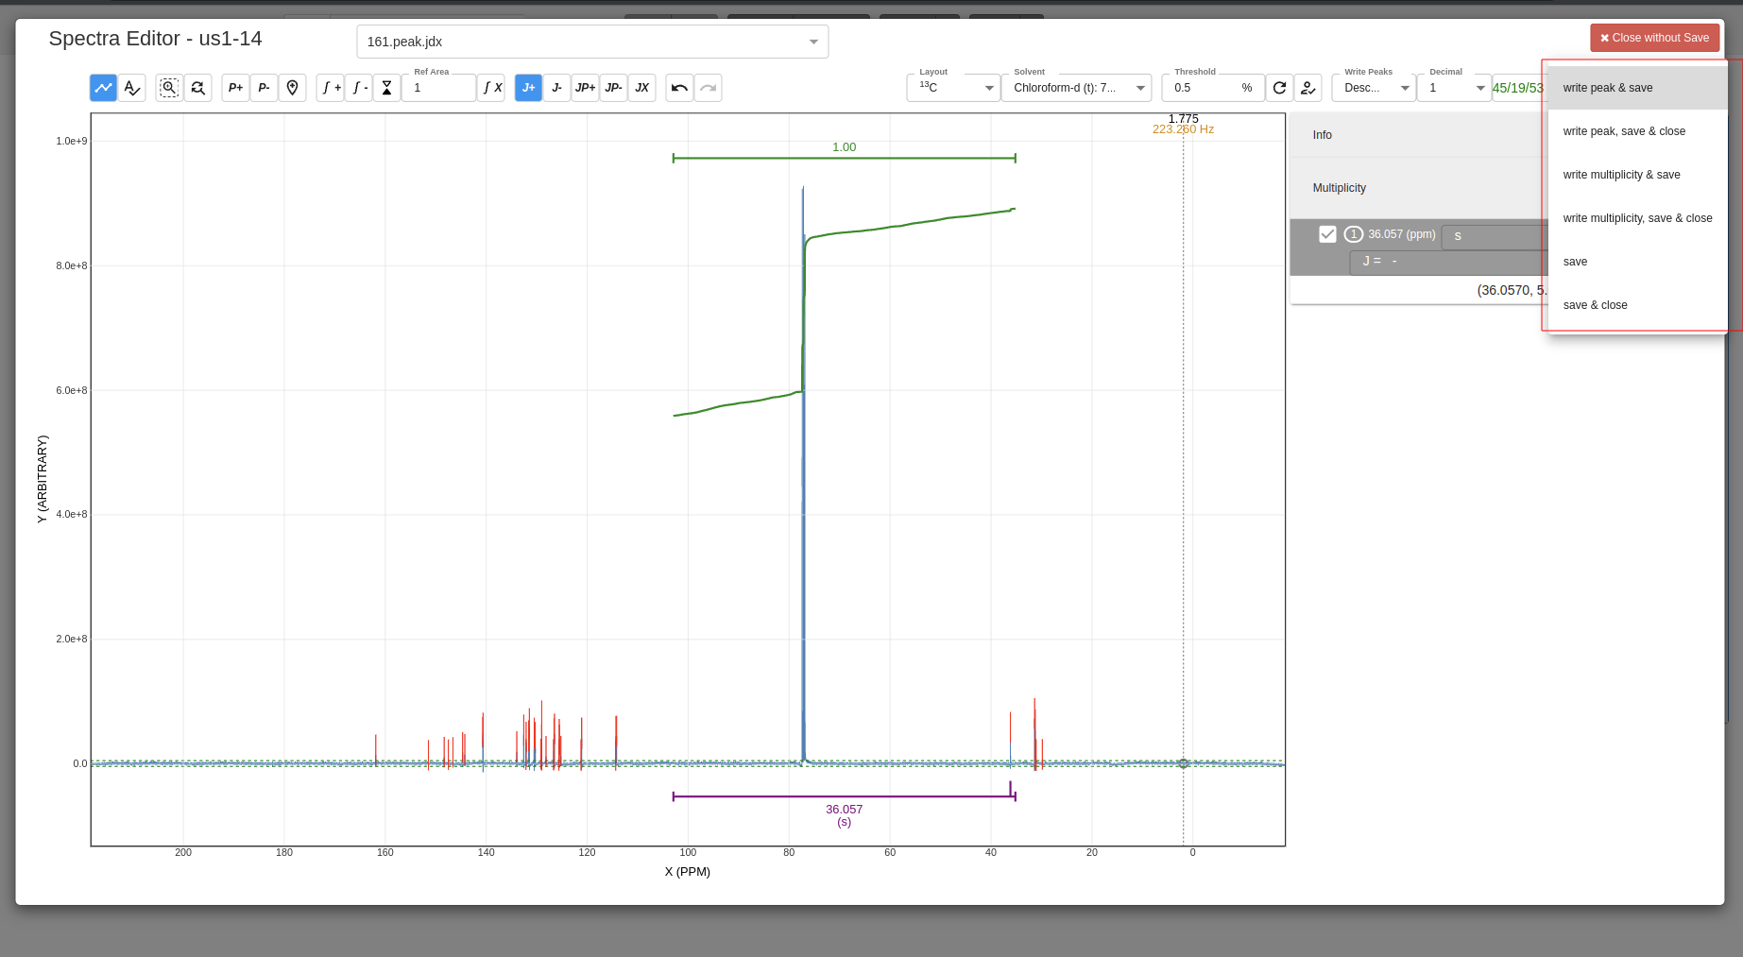Select 'save & close' menu option
Image resolution: width=1743 pixels, height=957 pixels.
(x=1596, y=304)
